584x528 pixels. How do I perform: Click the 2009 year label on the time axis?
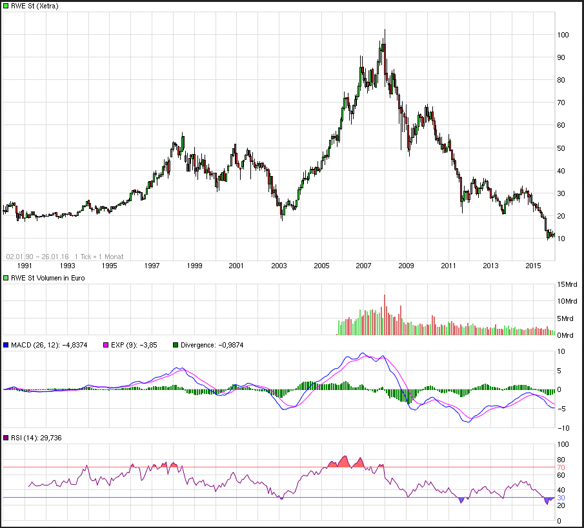(406, 266)
